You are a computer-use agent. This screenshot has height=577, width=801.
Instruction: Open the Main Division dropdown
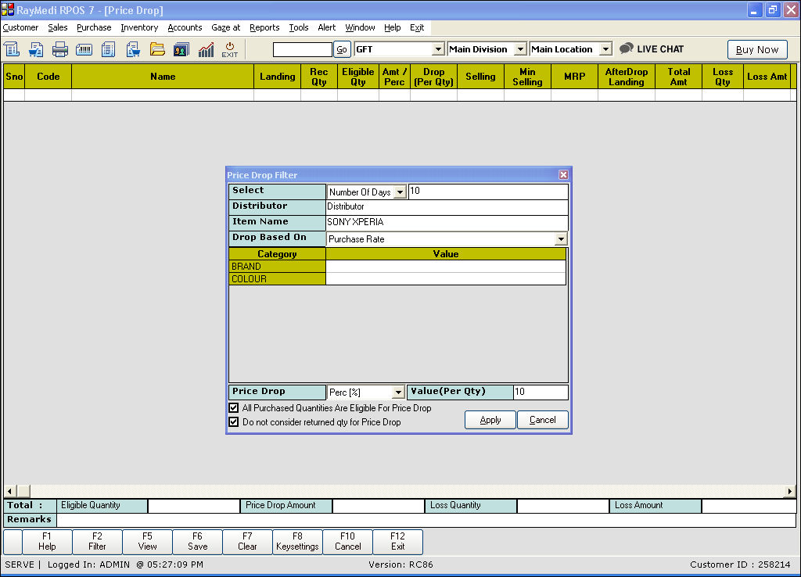(x=520, y=49)
